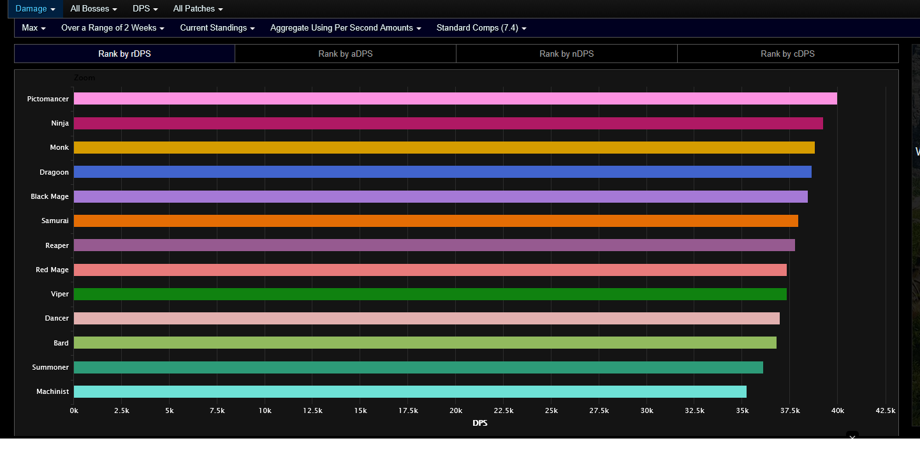Click the cyan Machinist bar
The width and height of the screenshot is (920, 457).
point(410,391)
